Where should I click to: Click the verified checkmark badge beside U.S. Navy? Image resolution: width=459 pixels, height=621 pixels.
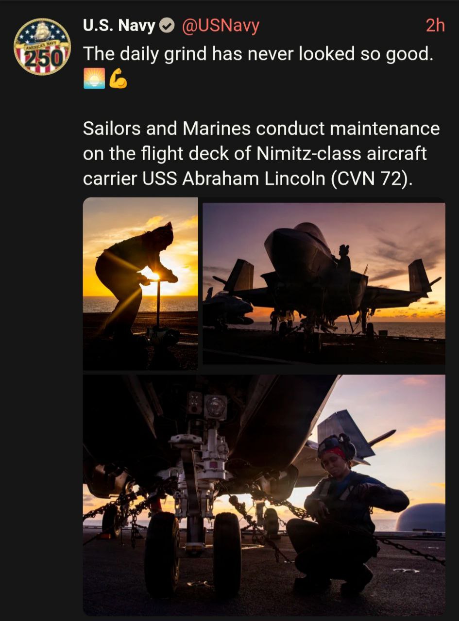(167, 26)
